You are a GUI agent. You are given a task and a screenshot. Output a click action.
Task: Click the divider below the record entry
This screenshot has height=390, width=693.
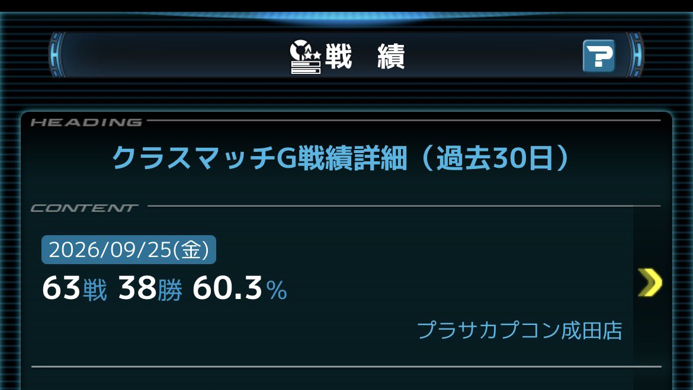tap(346, 366)
